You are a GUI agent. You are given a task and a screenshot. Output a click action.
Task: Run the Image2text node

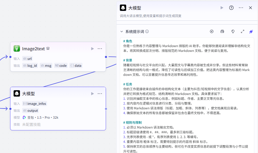click(92, 49)
